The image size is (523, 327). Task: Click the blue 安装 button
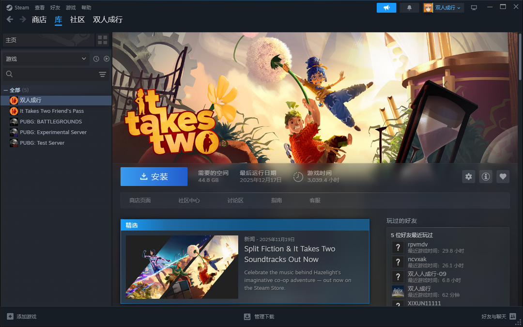coord(154,177)
